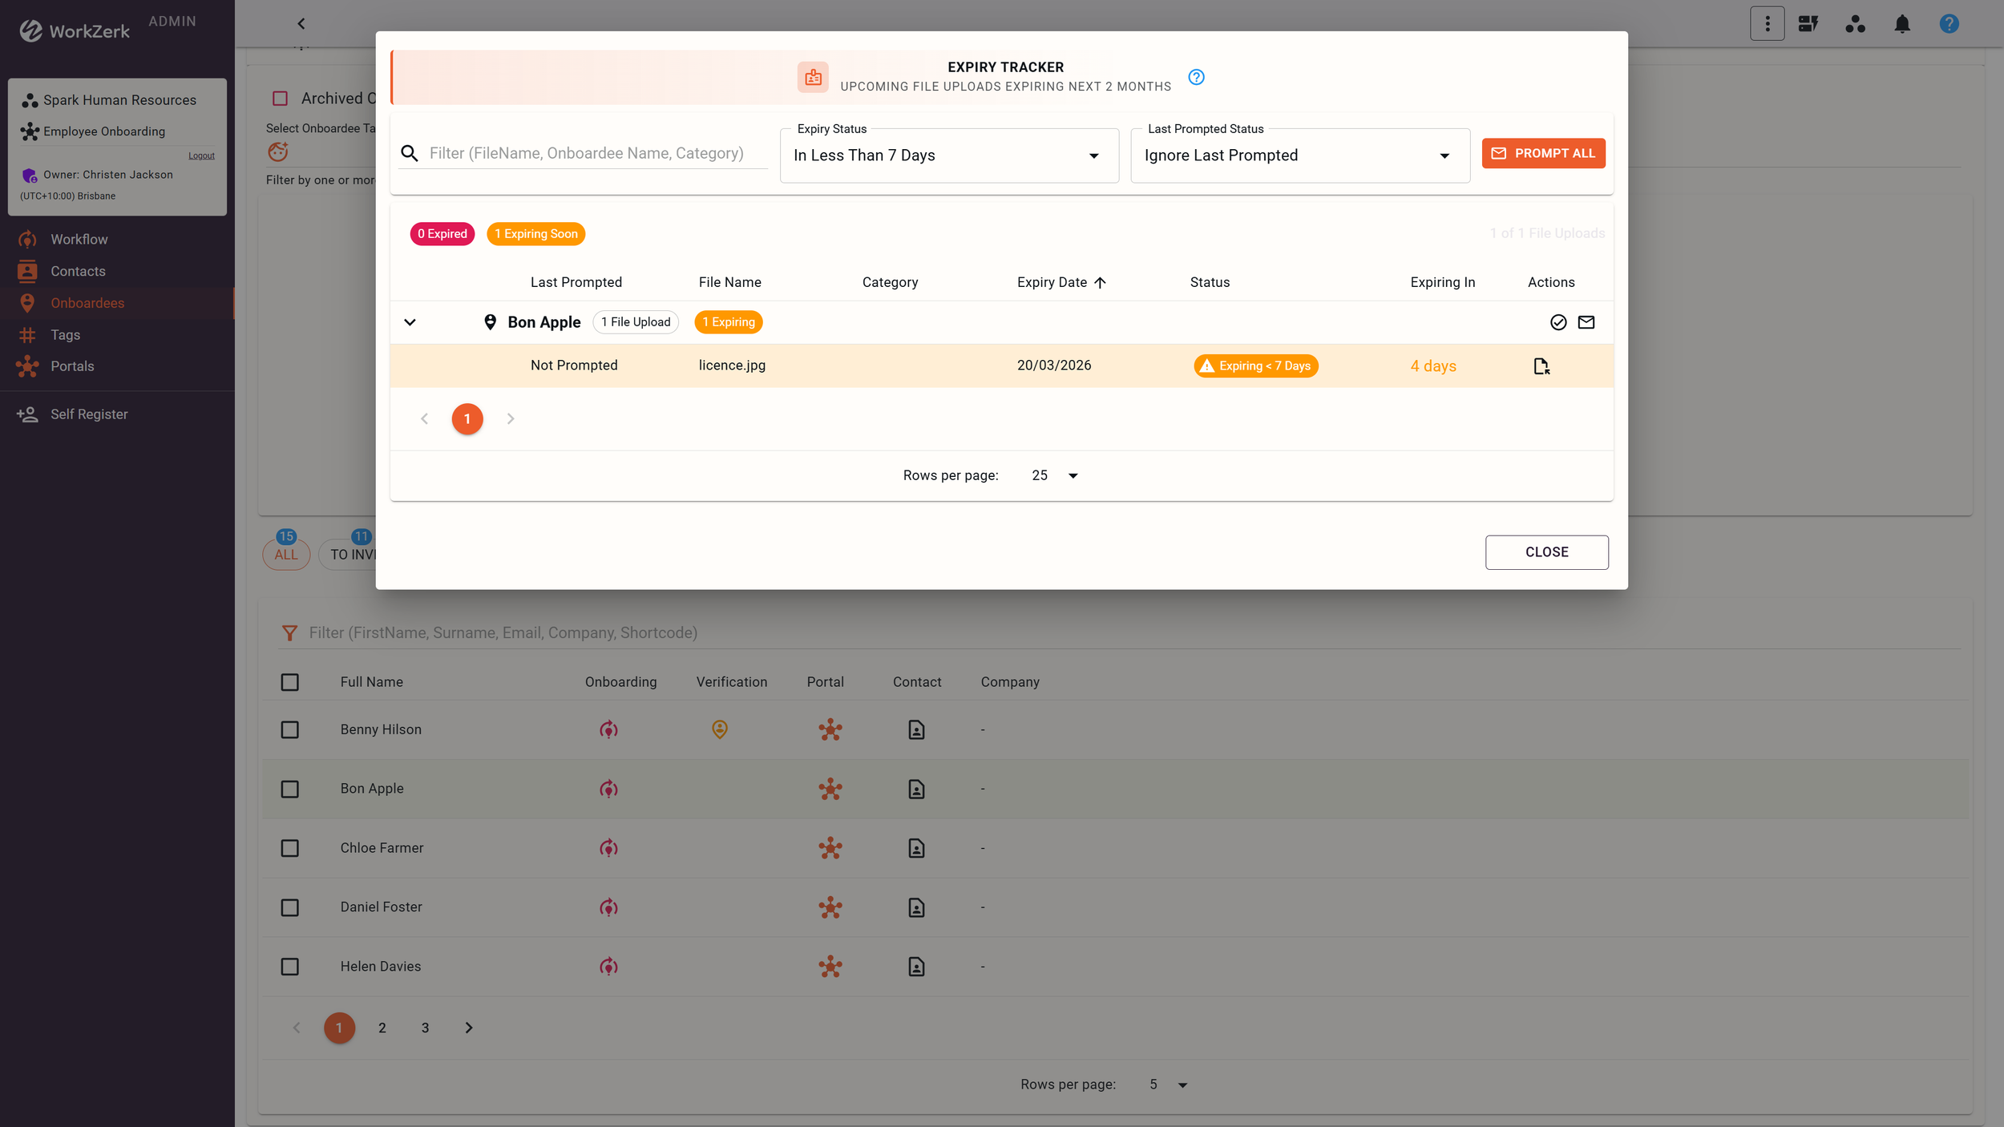
Task: Click the notifications bell icon
Action: pyautogui.click(x=1901, y=24)
